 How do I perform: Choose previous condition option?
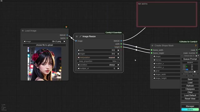[78, 65]
